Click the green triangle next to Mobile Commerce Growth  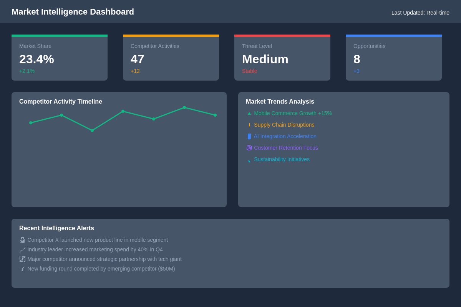pyautogui.click(x=249, y=113)
